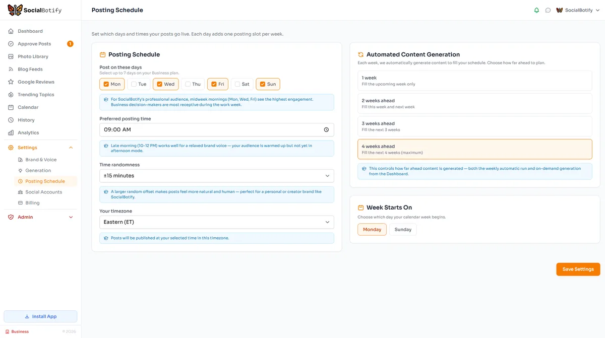Open the notifications bell
This screenshot has height=338, width=605.
tap(536, 10)
